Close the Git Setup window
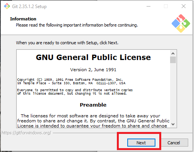Viewport: 194px width, 152px height. coord(184,6)
